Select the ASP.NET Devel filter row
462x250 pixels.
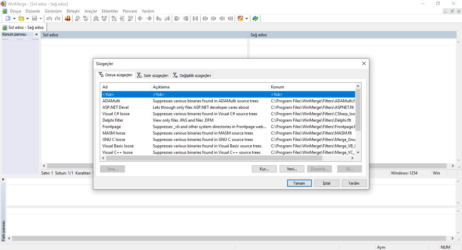pyautogui.click(x=228, y=107)
